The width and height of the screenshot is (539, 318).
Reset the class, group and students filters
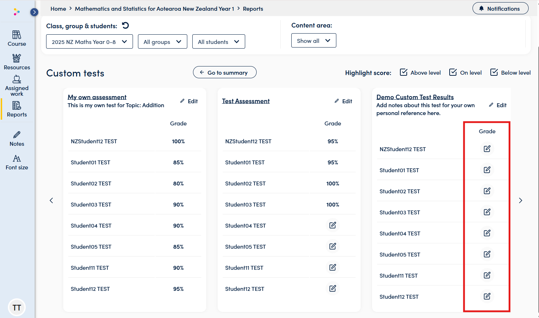tap(125, 25)
